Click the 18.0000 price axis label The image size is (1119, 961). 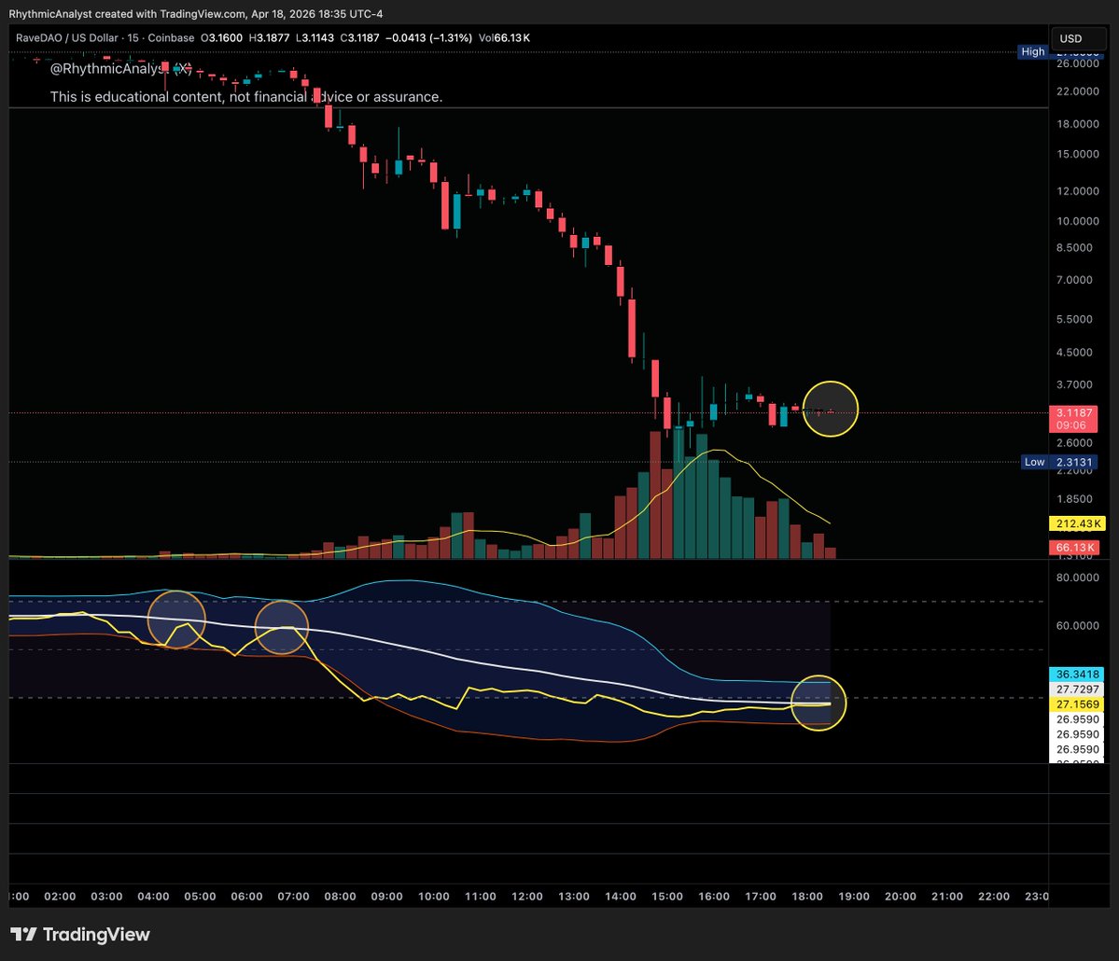[x=1078, y=124]
